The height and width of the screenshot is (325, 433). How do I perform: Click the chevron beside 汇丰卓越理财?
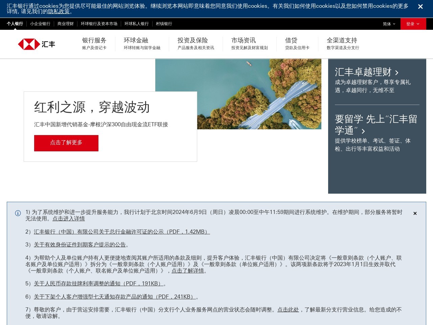[x=397, y=72]
